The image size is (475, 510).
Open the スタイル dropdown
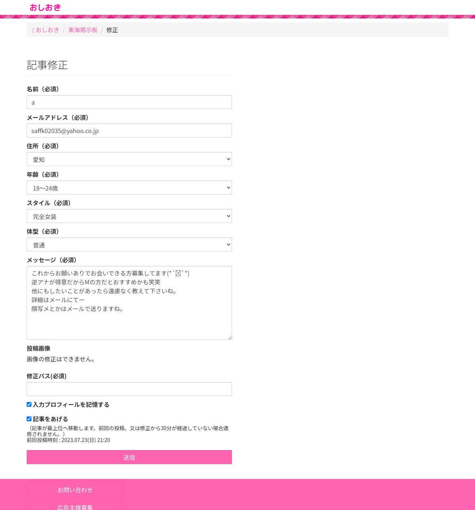(x=129, y=216)
